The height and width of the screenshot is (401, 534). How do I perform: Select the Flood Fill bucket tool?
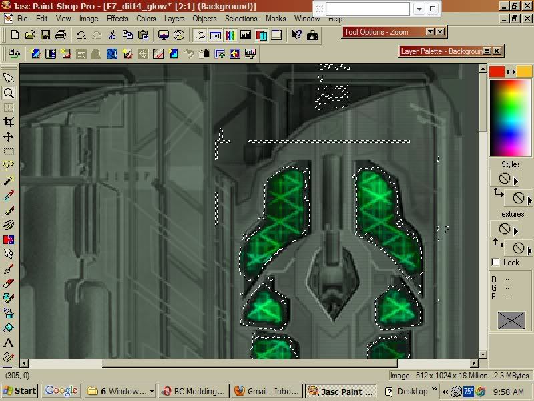click(x=9, y=327)
